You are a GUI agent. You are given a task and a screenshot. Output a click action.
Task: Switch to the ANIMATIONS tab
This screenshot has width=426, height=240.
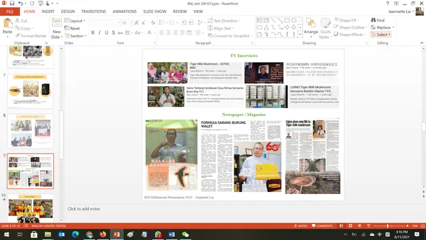(x=124, y=11)
